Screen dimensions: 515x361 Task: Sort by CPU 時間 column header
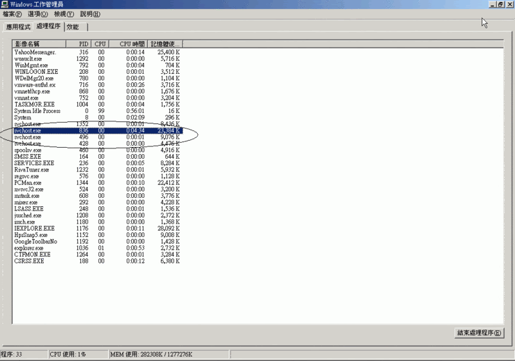(128, 44)
